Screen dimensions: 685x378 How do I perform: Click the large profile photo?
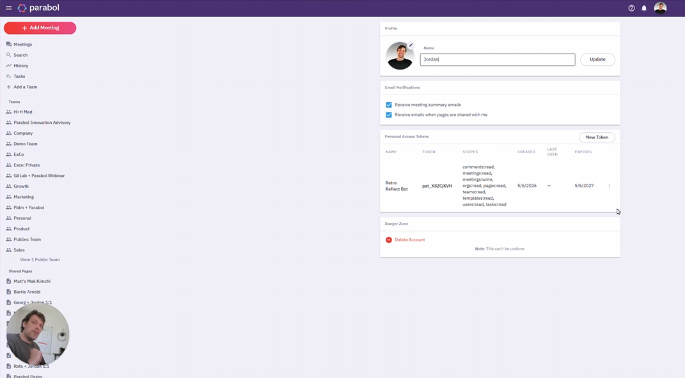400,56
